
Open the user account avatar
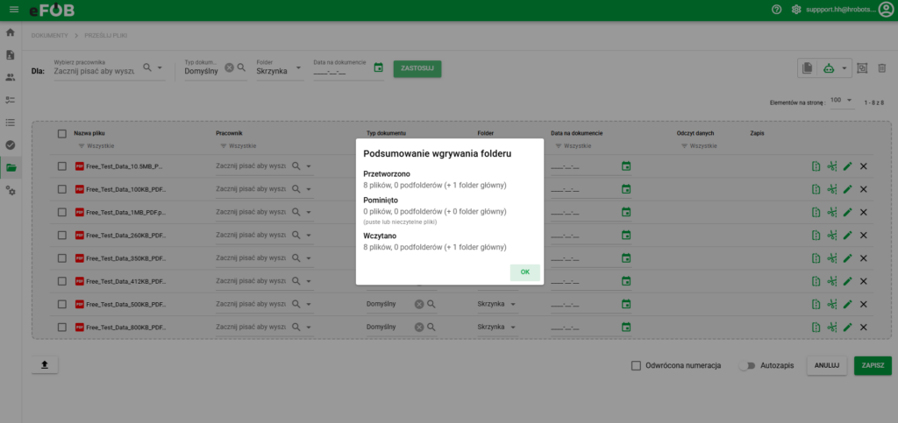886,10
